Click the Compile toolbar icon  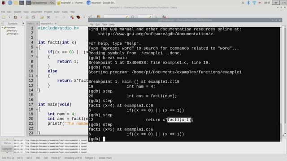coord(72,17)
